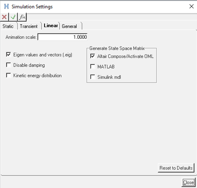The width and height of the screenshot is (197, 188).
Task: Click the app icon in title bar
Action: [x=6, y=6]
